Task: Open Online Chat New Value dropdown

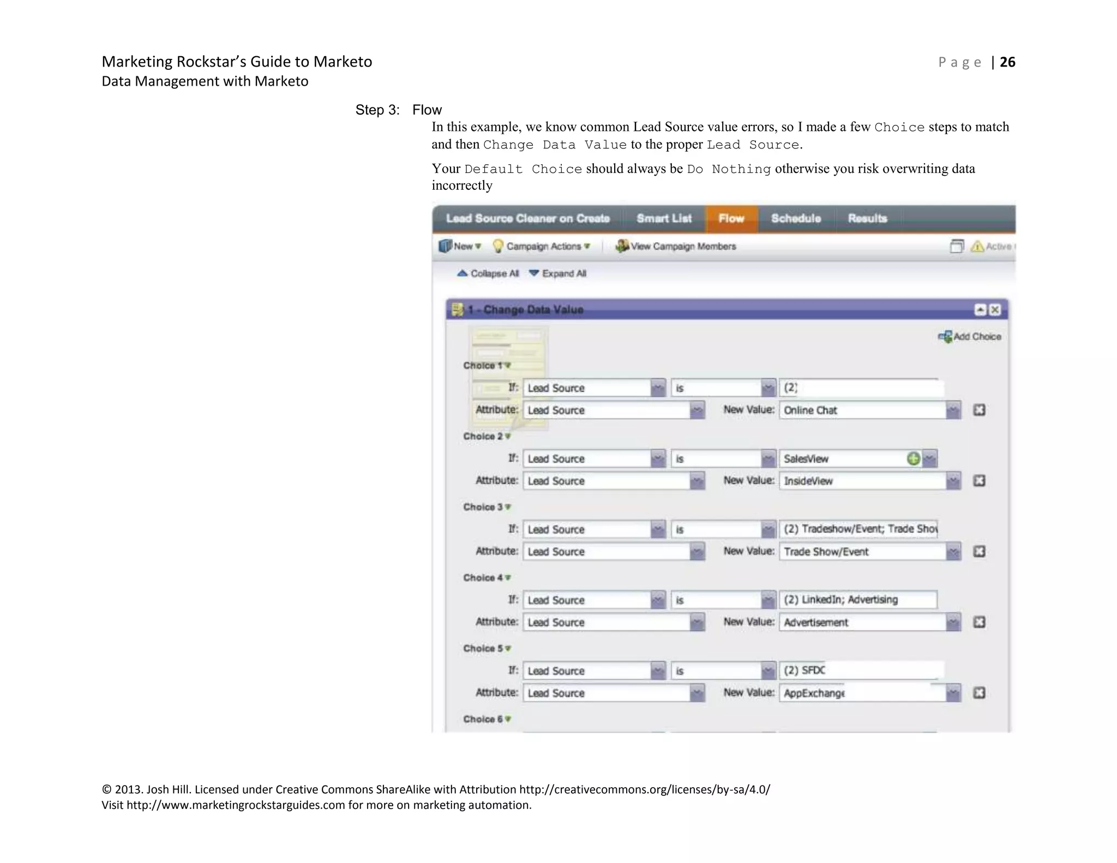Action: pyautogui.click(x=953, y=410)
